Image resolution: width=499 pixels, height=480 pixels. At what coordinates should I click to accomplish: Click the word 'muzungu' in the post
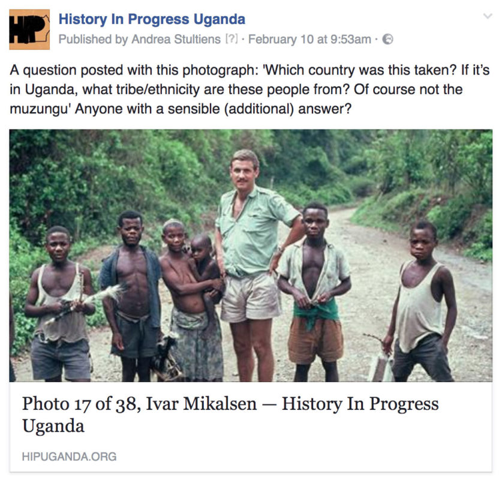coord(39,109)
